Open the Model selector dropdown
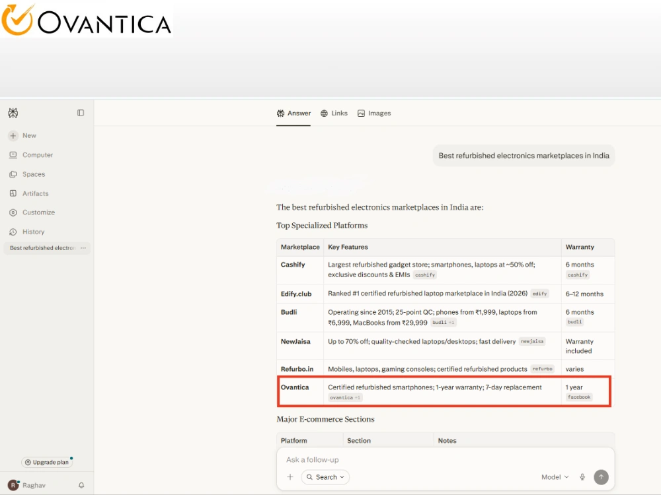The image size is (661, 495). pyautogui.click(x=555, y=477)
